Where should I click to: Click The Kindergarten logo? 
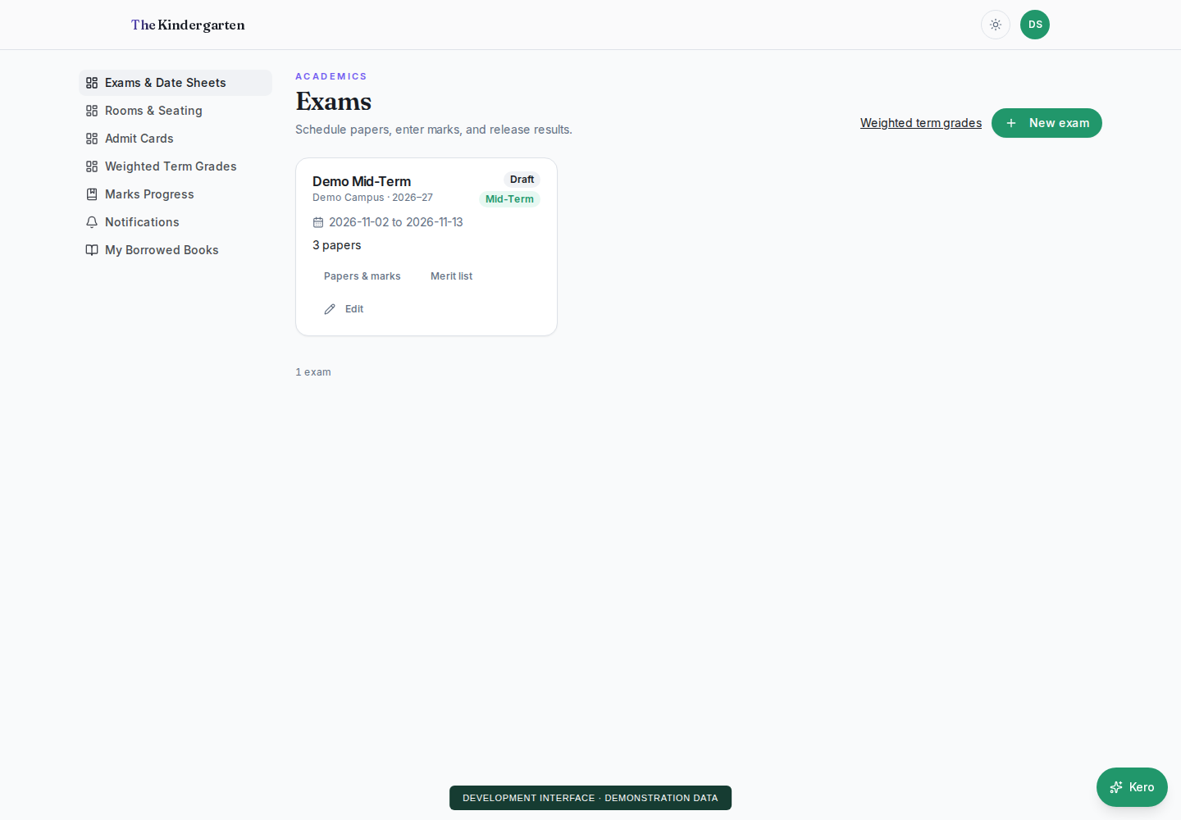pos(188,25)
